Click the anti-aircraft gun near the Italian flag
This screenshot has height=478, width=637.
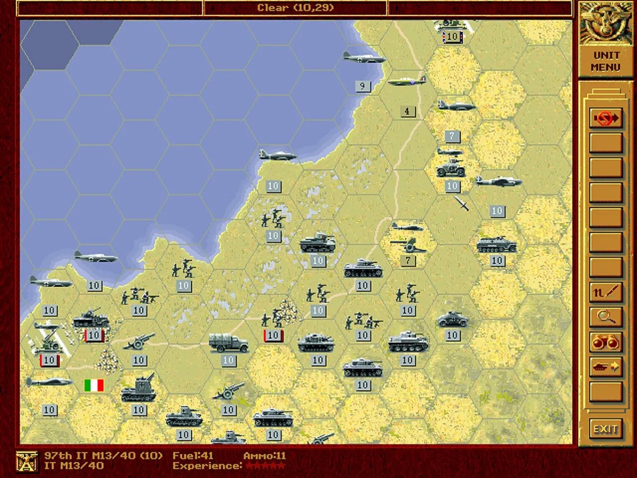tap(138, 389)
